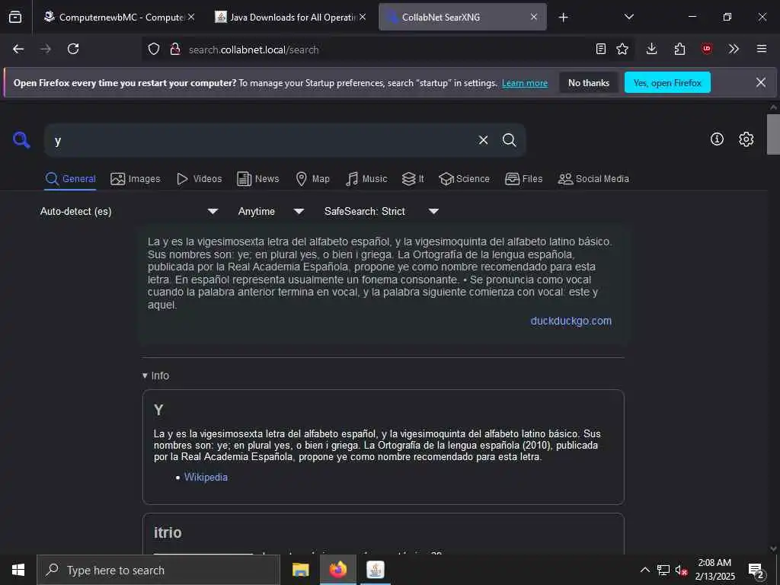Close the Java Downloads tab
The width and height of the screenshot is (780, 585).
(363, 17)
